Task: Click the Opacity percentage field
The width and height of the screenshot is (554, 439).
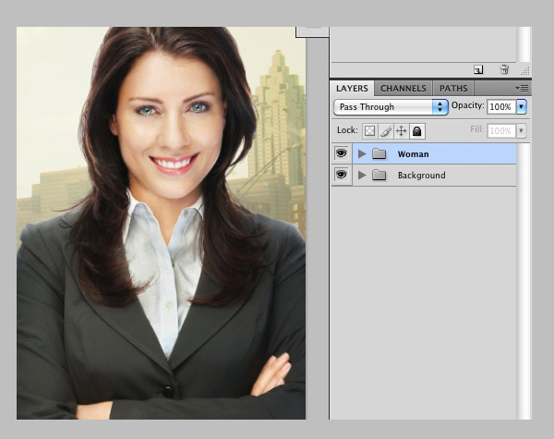Action: [x=500, y=107]
